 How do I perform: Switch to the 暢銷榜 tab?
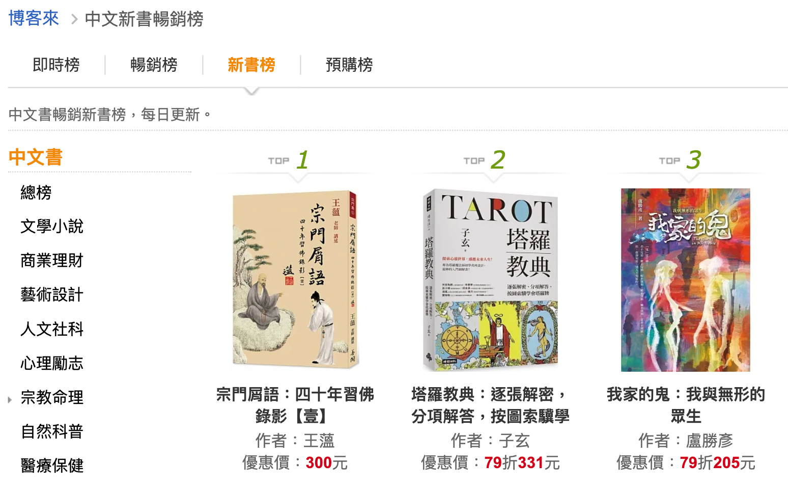[154, 65]
